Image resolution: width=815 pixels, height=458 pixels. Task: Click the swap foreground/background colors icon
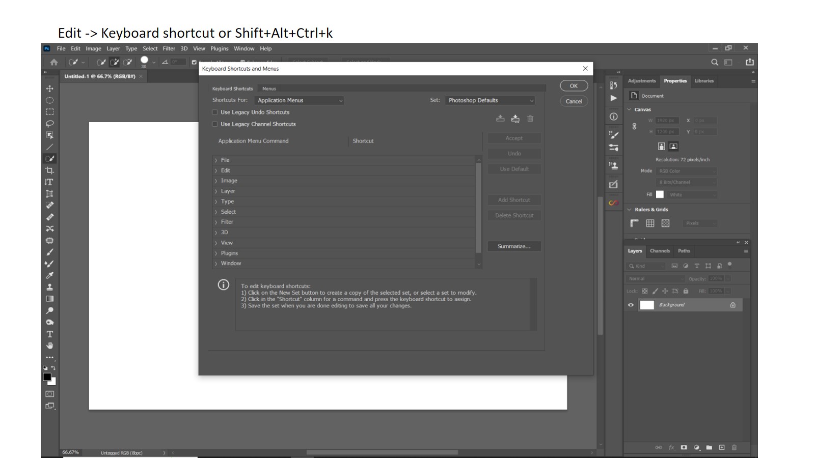pyautogui.click(x=53, y=368)
